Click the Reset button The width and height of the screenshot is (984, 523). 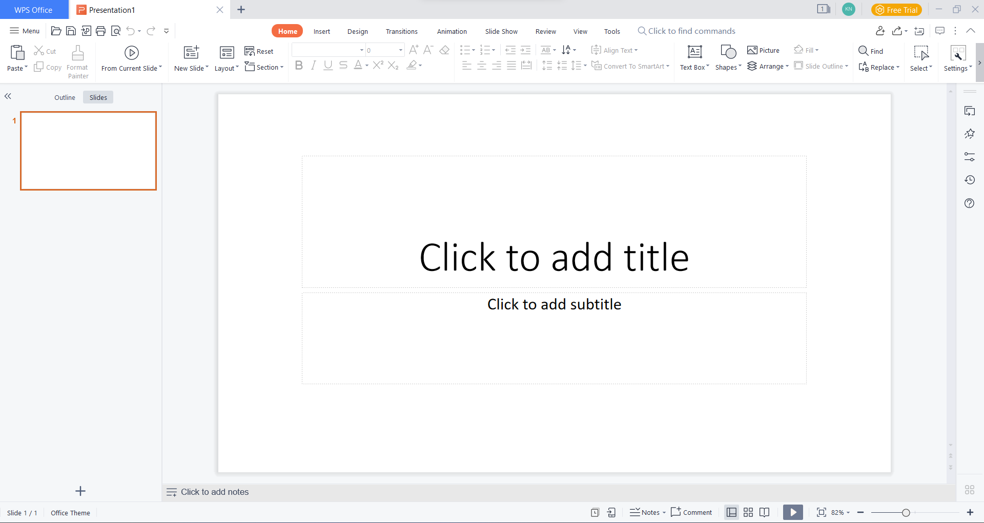(259, 51)
